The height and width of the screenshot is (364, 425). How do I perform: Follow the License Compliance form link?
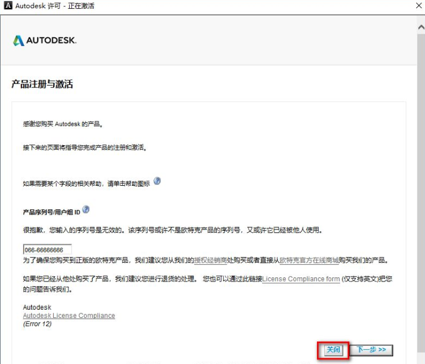tap(301, 279)
